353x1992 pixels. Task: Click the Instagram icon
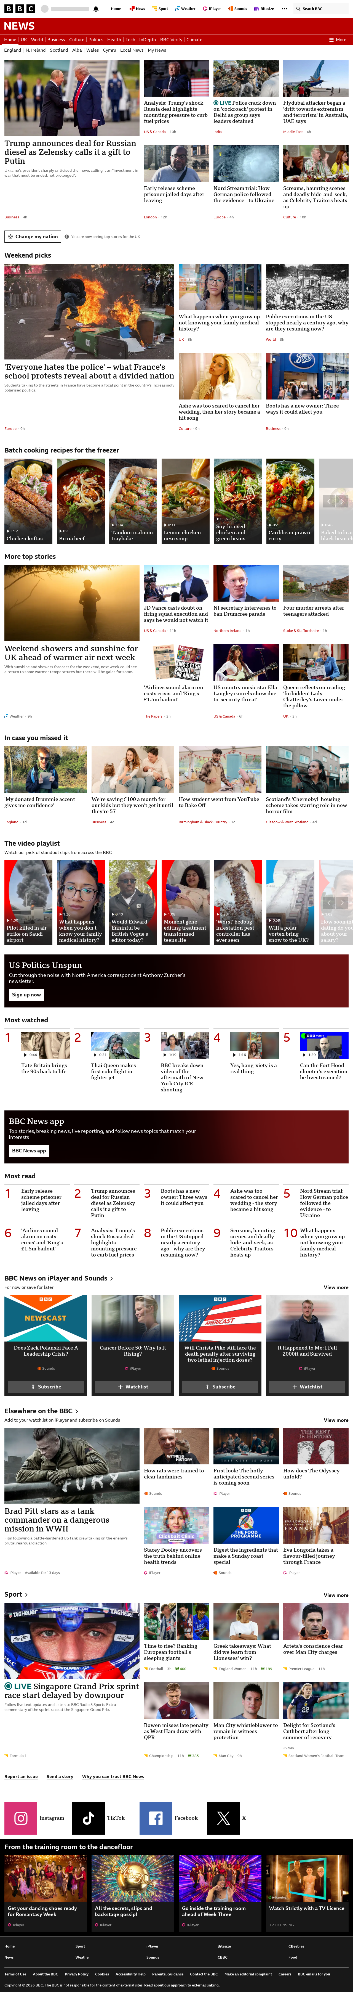pyautogui.click(x=21, y=1818)
